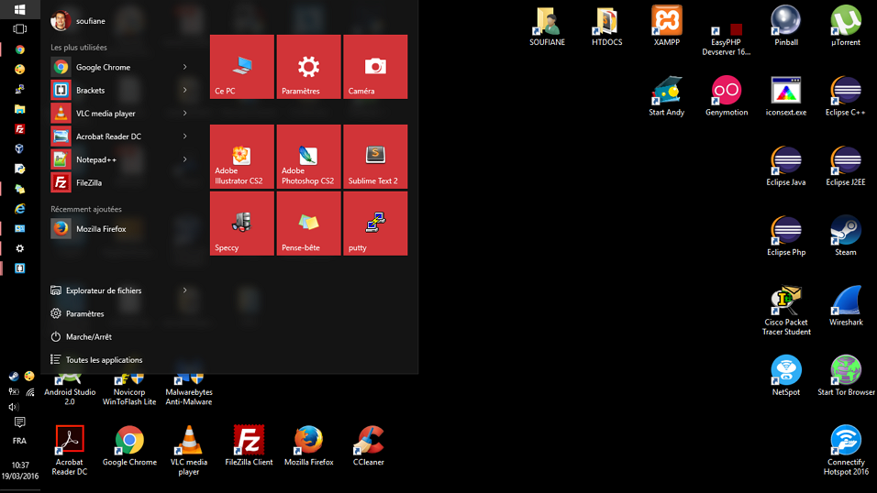
Task: Select the iconsext.exe desktop icon
Action: [x=786, y=95]
